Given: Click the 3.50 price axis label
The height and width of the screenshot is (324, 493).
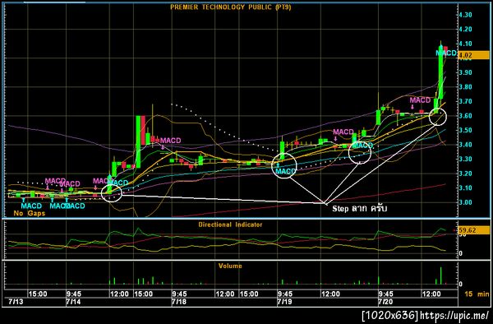Looking at the screenshot, I should 465,130.
